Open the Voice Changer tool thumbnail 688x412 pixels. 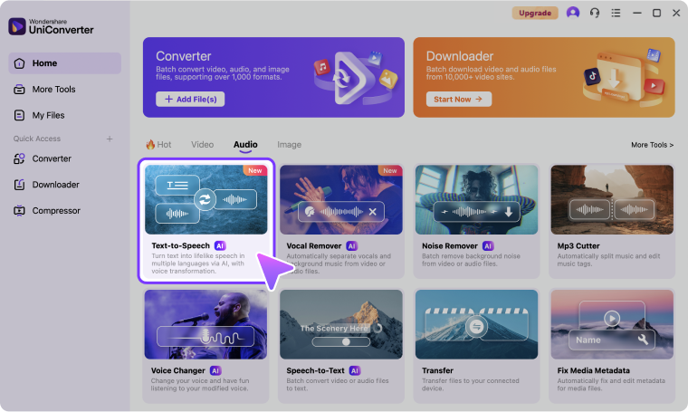(x=205, y=324)
